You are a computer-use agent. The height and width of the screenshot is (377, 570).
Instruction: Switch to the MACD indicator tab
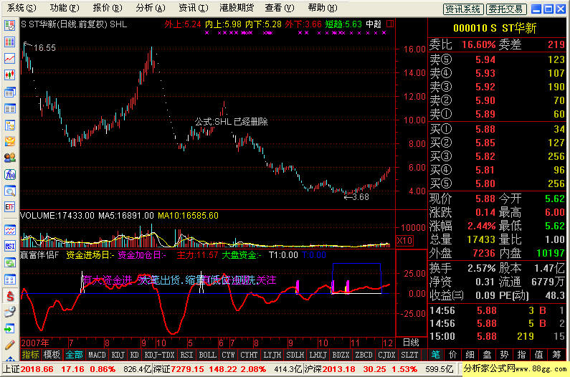pos(97,355)
